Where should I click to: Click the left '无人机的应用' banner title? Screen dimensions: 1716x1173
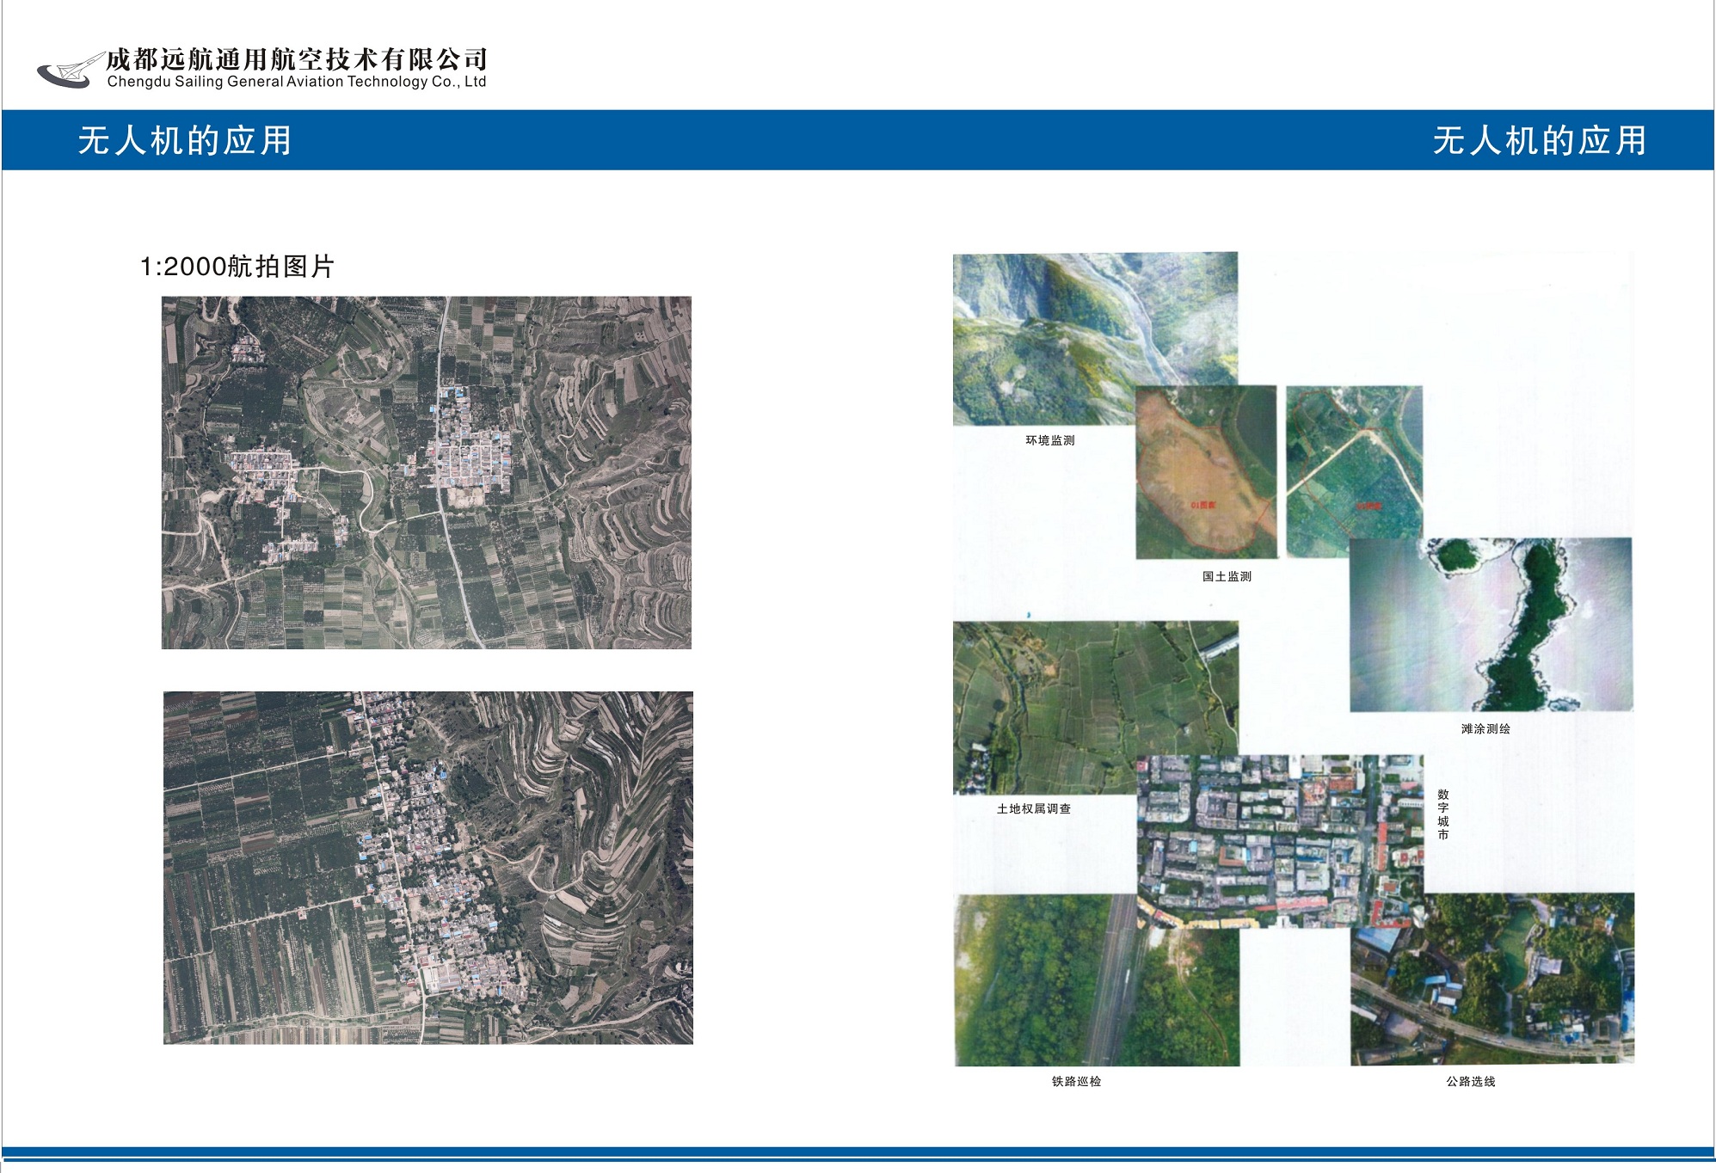(185, 140)
